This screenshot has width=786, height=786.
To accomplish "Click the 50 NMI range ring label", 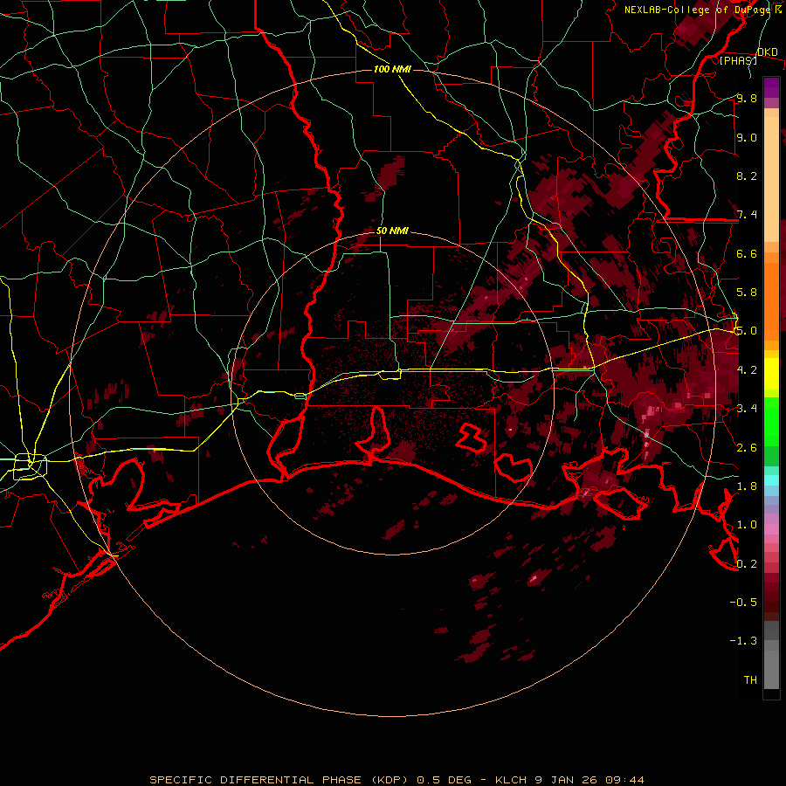I will [392, 231].
